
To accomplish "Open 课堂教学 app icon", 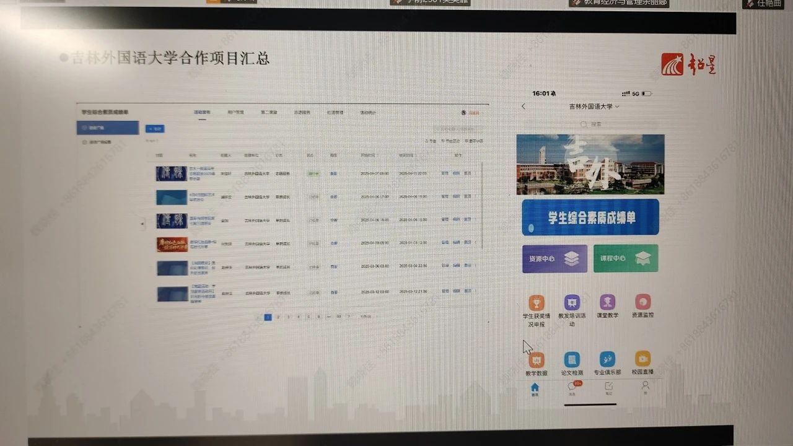I will (x=607, y=302).
